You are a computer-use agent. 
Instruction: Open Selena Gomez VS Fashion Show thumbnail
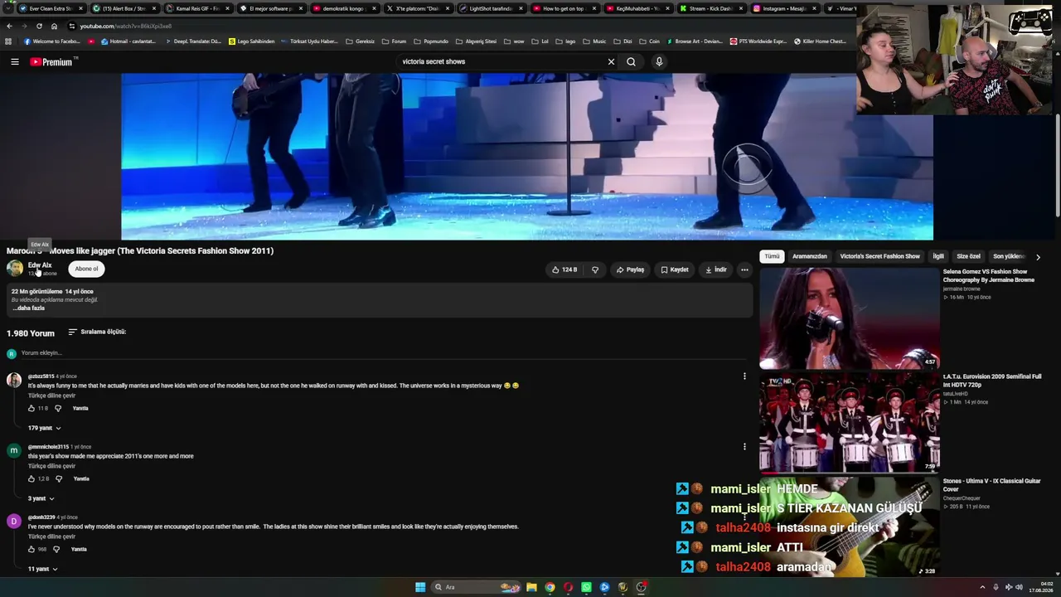[x=850, y=318]
